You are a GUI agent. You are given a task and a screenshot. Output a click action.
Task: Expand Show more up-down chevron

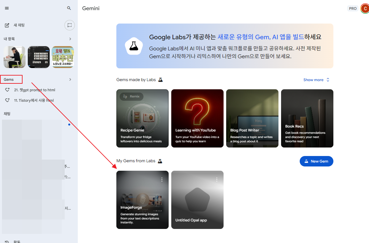point(328,80)
